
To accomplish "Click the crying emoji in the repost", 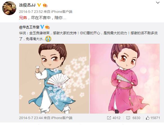I will pyautogui.click(x=48, y=39).
